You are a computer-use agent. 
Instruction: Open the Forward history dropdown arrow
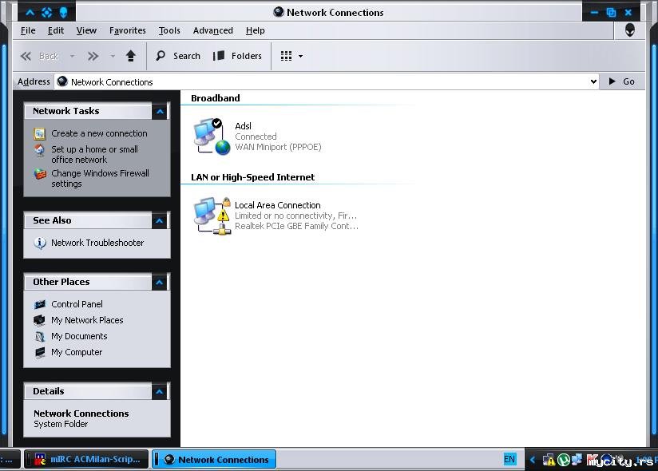click(113, 56)
